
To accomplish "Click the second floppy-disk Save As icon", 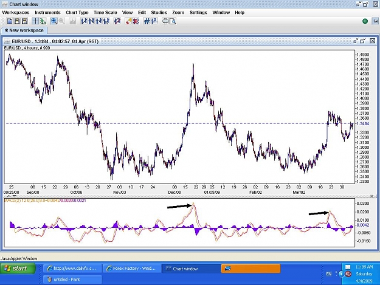I will (x=24, y=21).
